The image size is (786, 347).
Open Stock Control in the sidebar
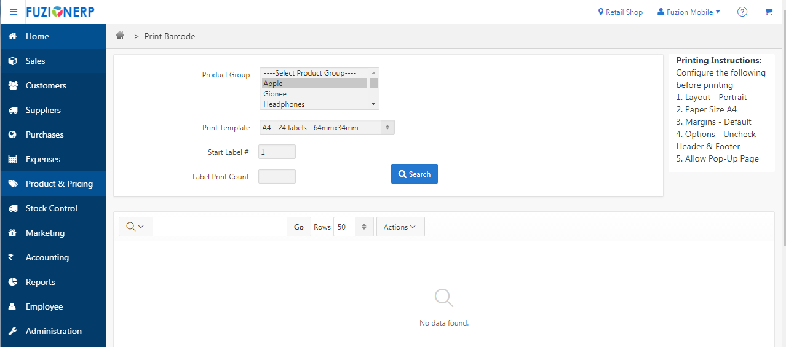[x=51, y=208]
